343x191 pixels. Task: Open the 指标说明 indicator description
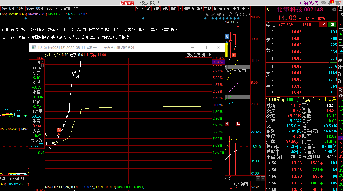click(x=241, y=184)
